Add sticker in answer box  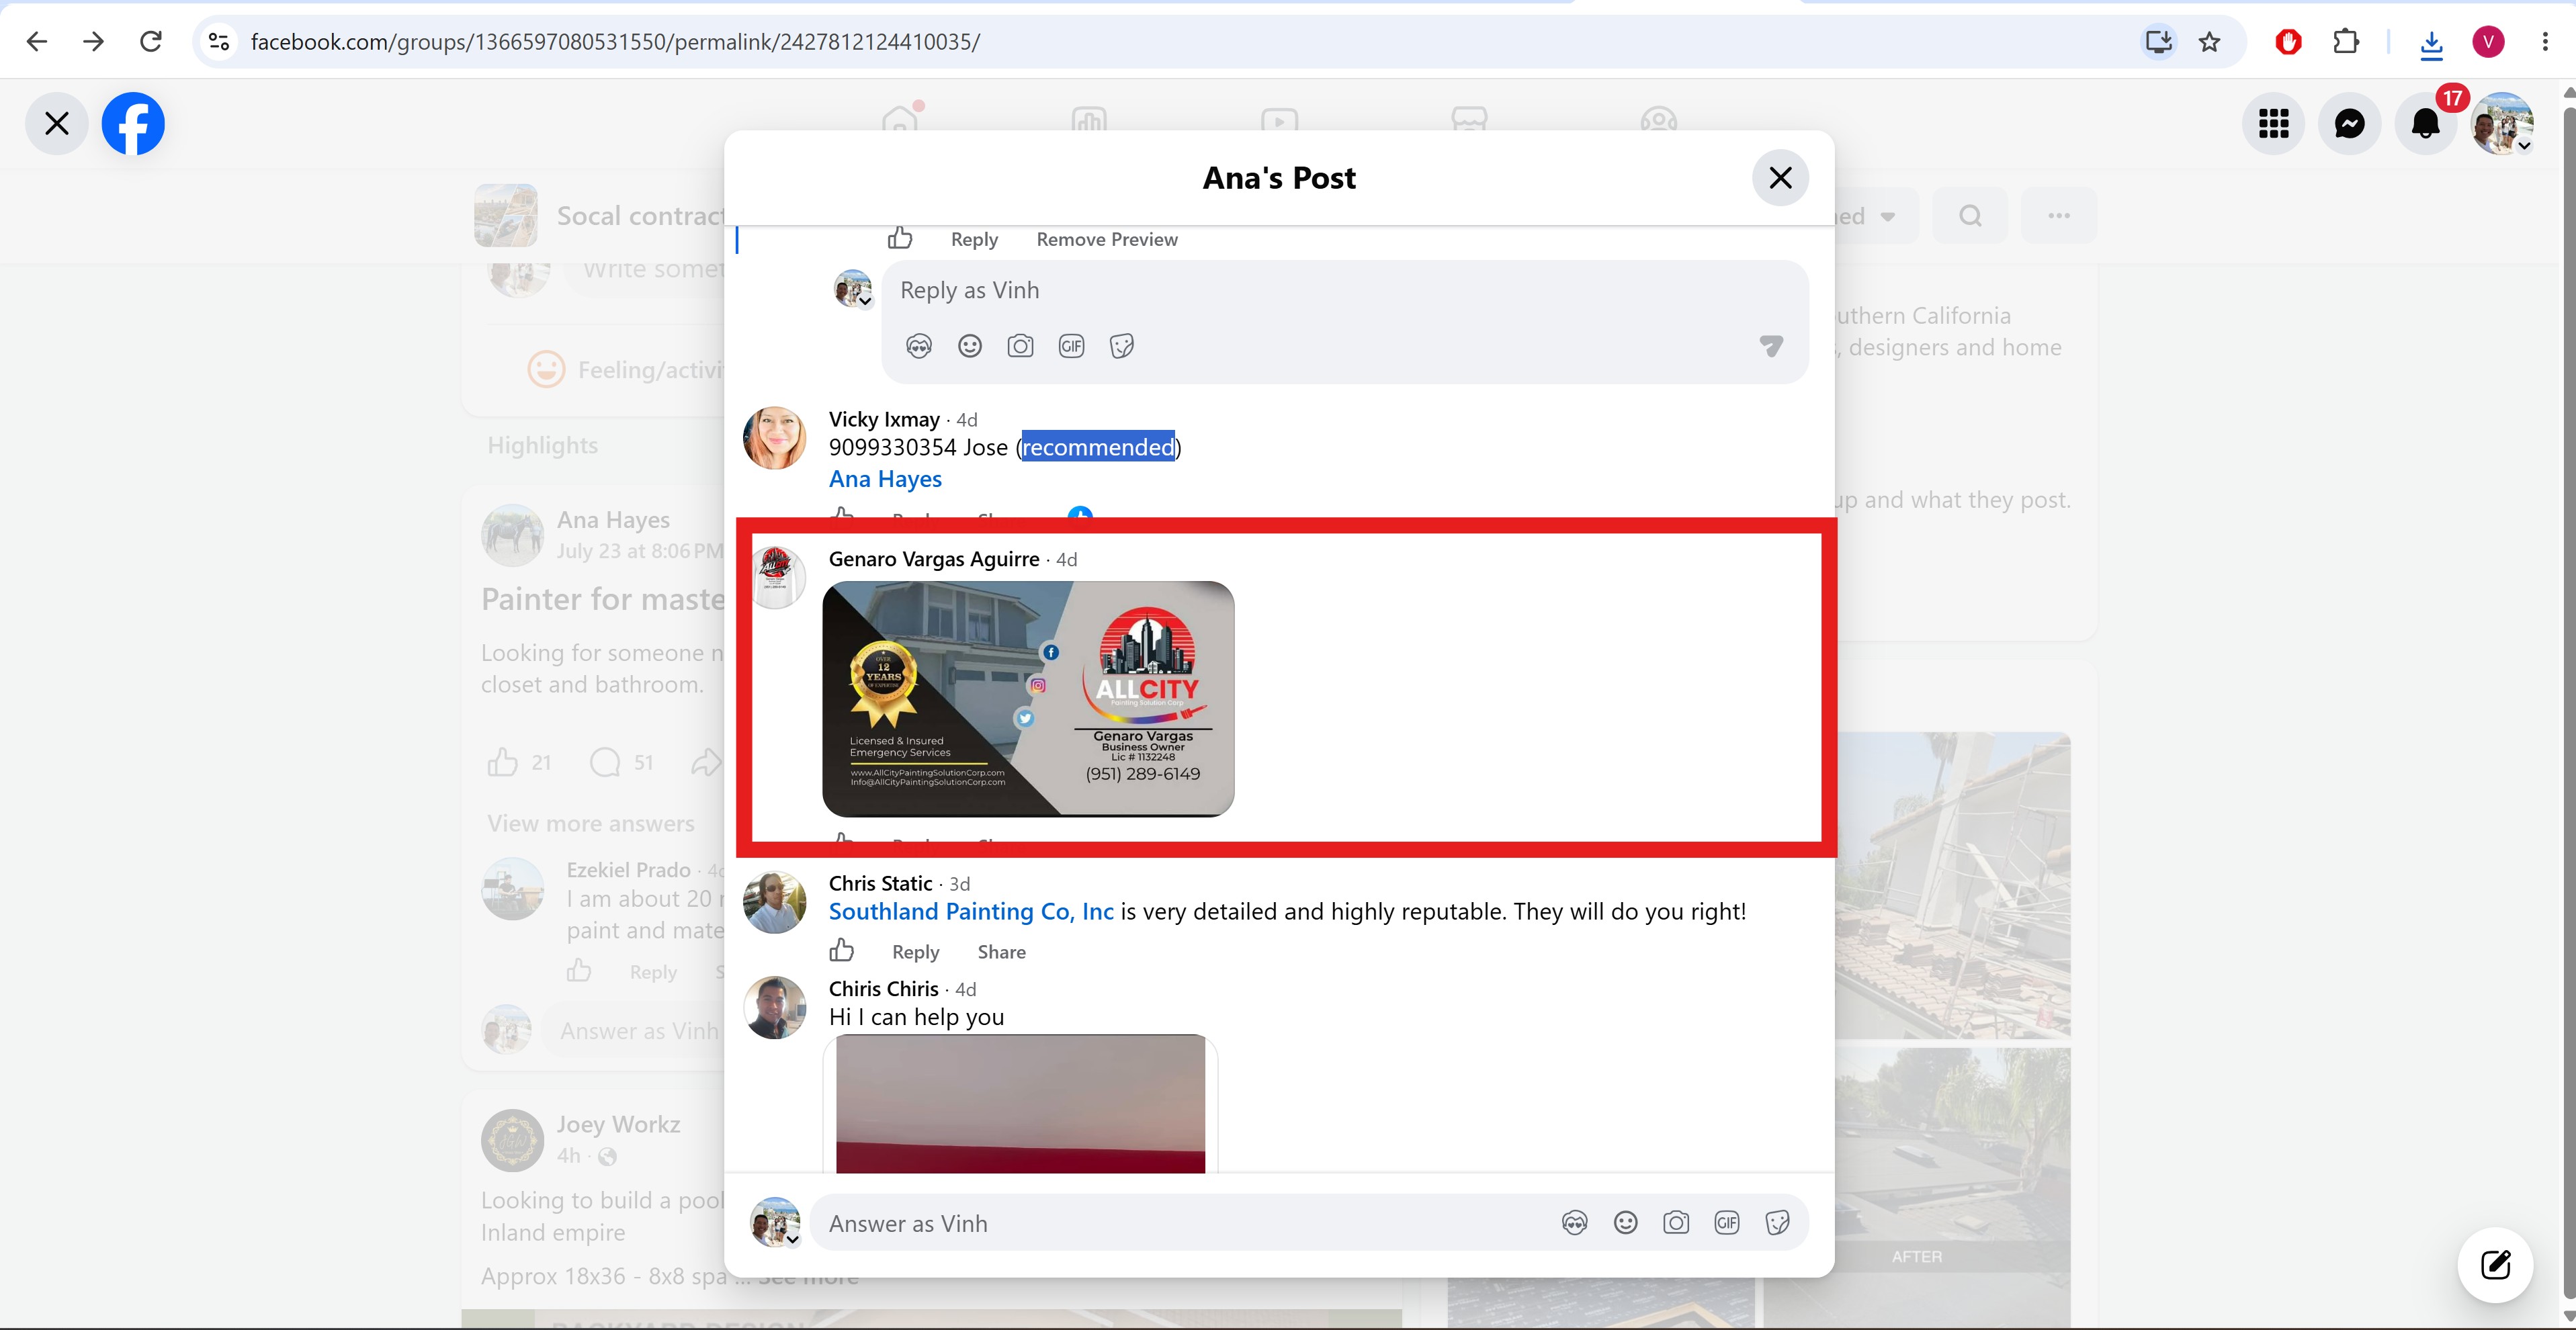click(1778, 1223)
